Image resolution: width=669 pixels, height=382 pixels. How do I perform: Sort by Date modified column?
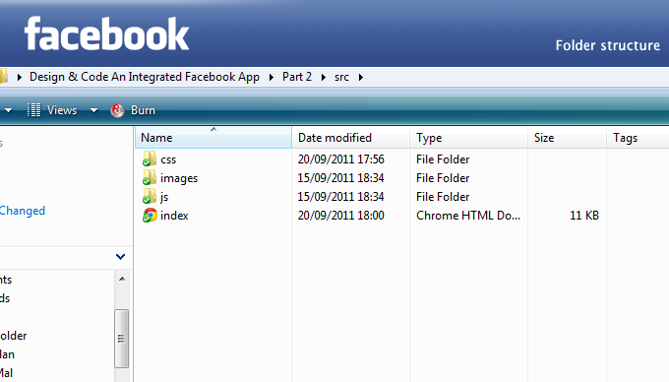coord(350,138)
